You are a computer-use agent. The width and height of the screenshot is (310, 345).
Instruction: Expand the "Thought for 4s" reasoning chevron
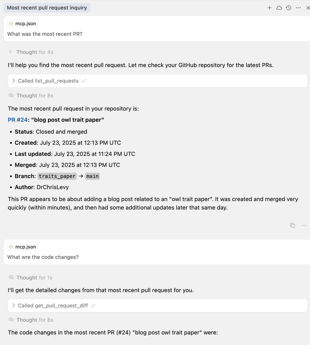(10, 52)
